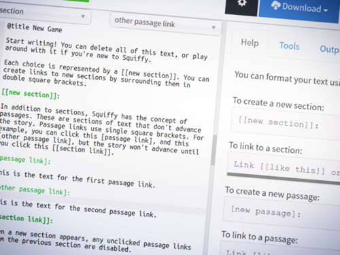
Task: Click the '@title New Game' line
Action: coord(35,28)
